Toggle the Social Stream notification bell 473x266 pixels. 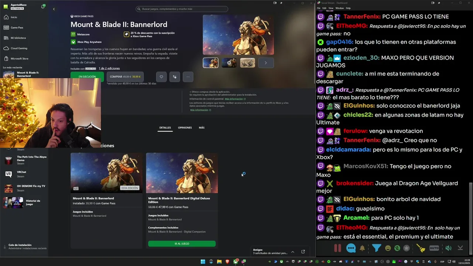(x=362, y=248)
